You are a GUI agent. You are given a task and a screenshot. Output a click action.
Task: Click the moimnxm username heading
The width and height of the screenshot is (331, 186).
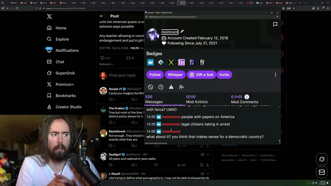coord(170,32)
